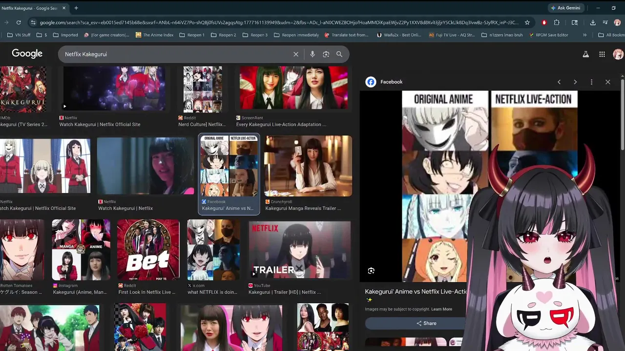Viewport: 625px width, 351px height.
Task: Open Kakegurui' Anime vs Netflix Live-Action title
Action: [x=417, y=292]
